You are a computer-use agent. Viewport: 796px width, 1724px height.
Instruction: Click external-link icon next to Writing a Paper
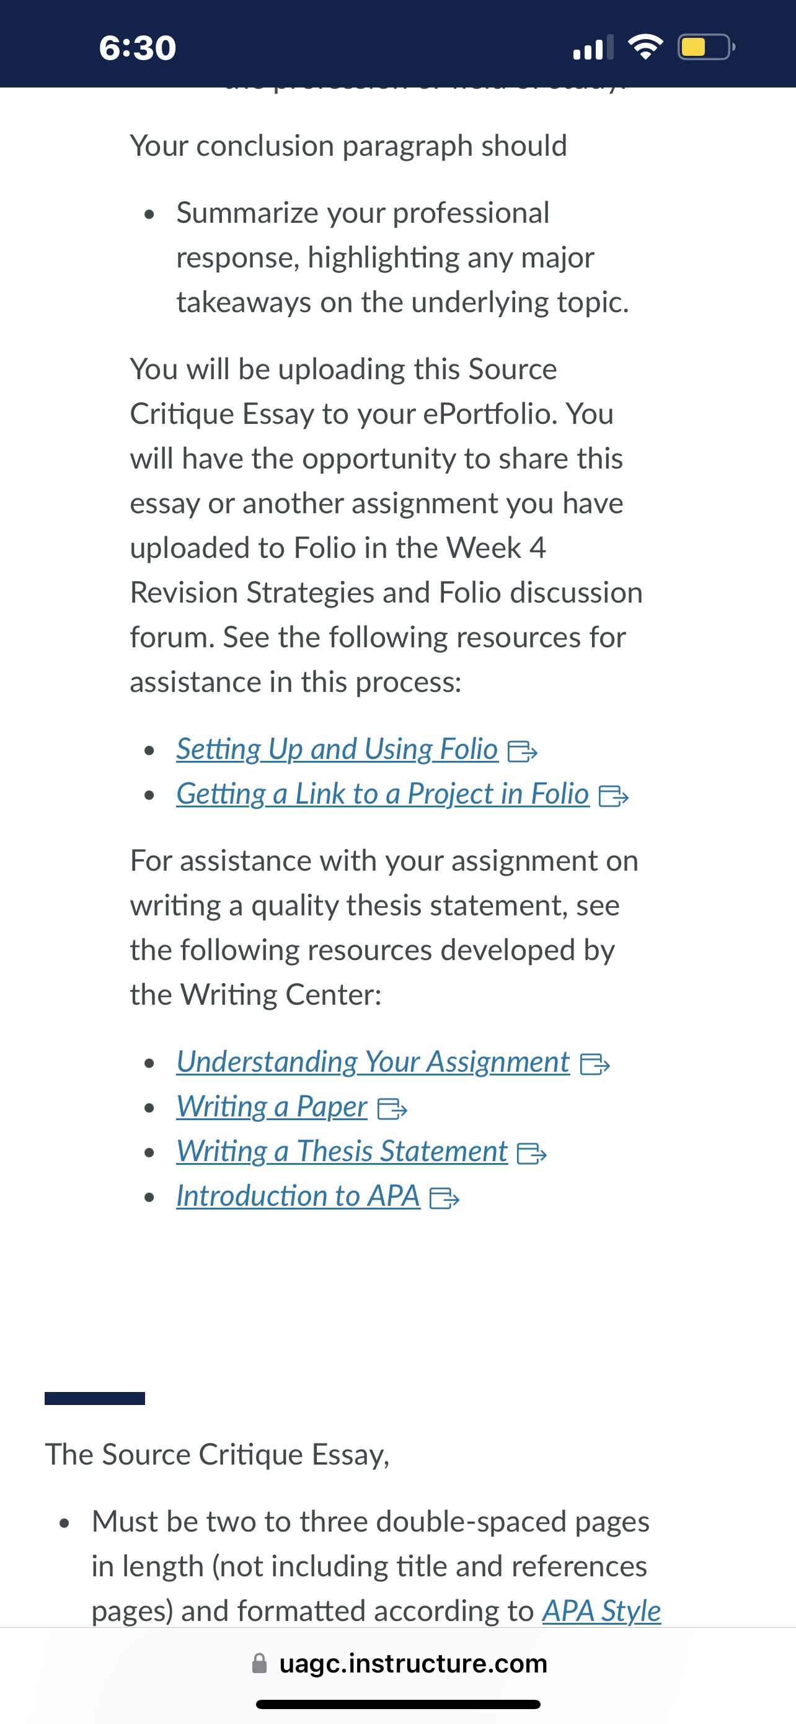coord(392,1110)
